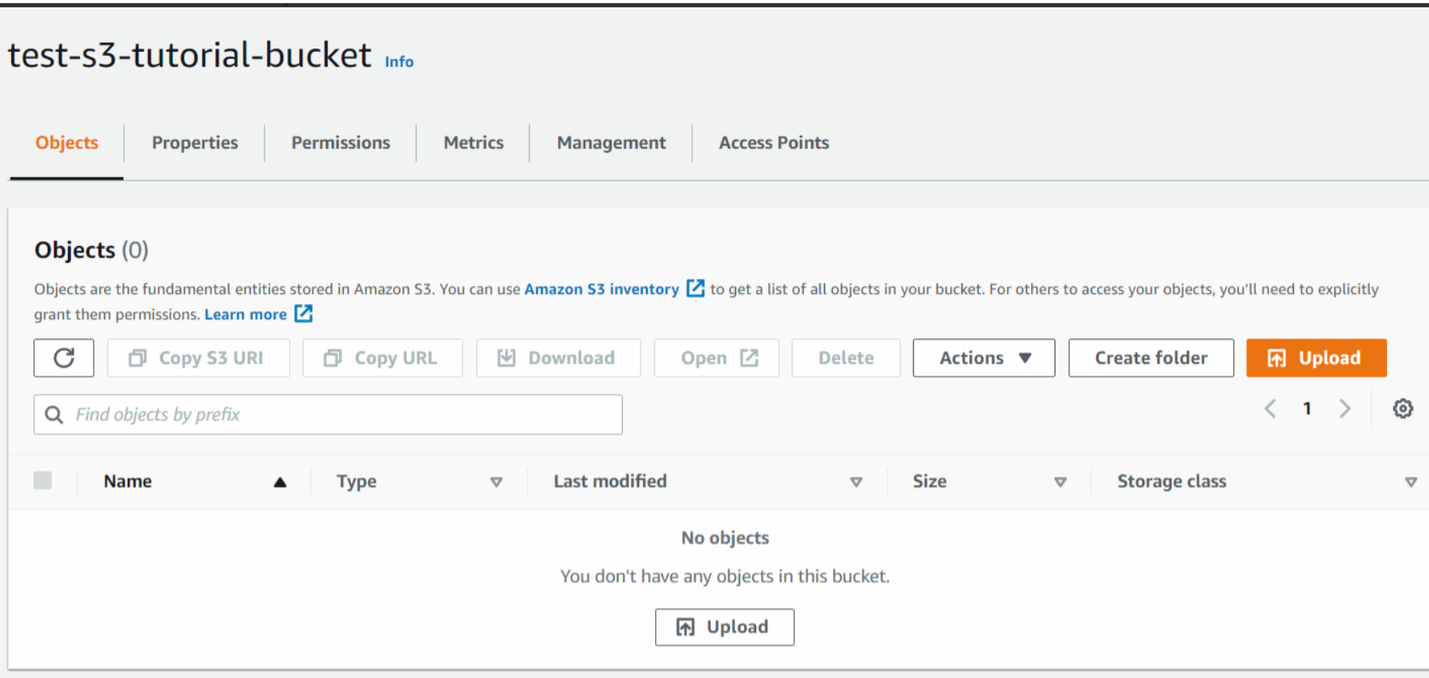Click the "Objects (0)" section heading
This screenshot has width=1429, height=678.
click(x=91, y=251)
